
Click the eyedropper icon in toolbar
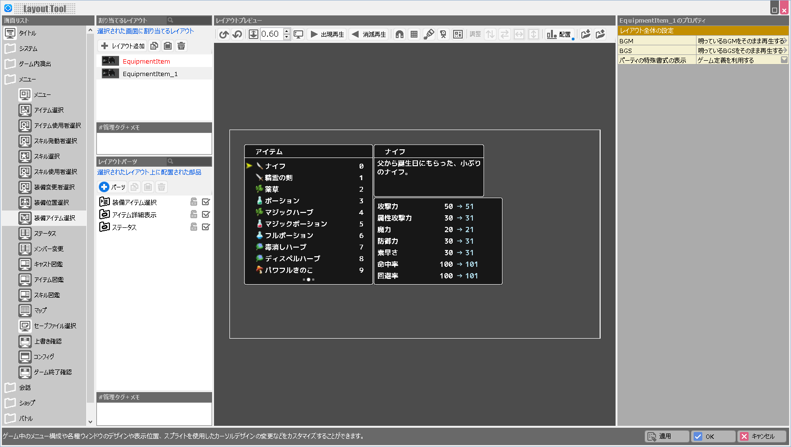point(429,34)
